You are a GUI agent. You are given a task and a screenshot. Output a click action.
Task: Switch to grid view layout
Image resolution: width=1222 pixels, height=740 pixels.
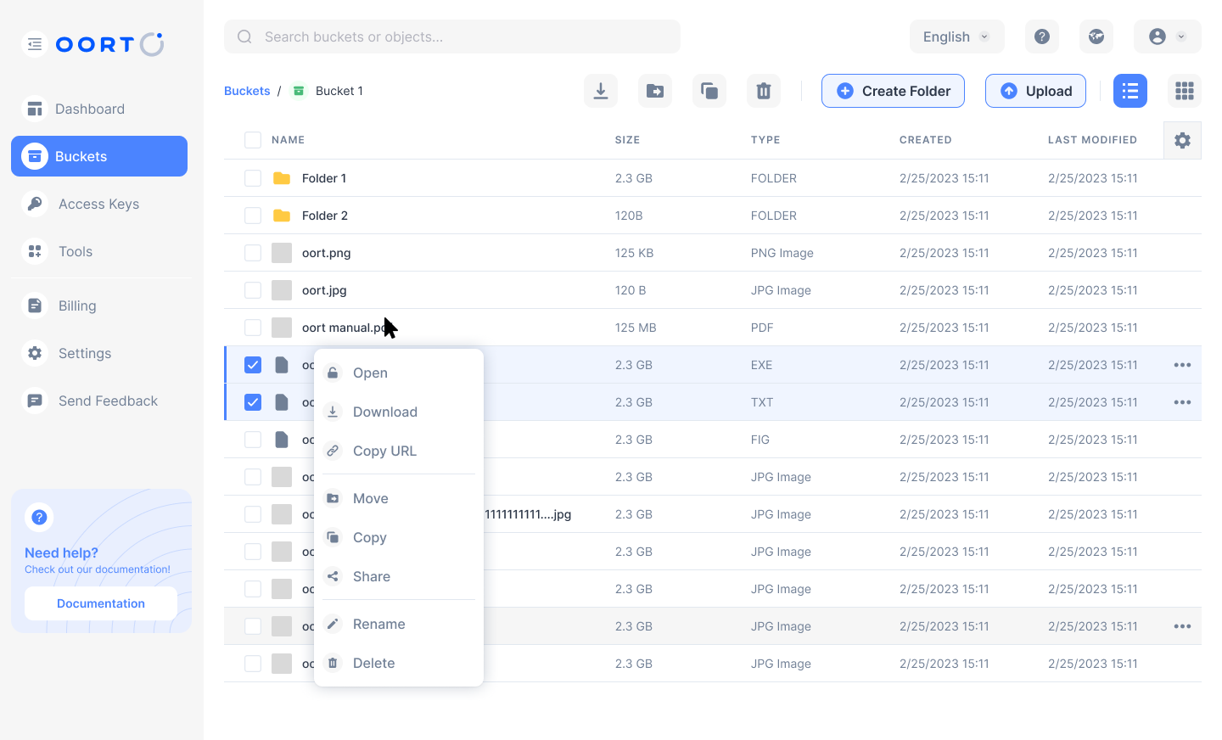pyautogui.click(x=1185, y=91)
